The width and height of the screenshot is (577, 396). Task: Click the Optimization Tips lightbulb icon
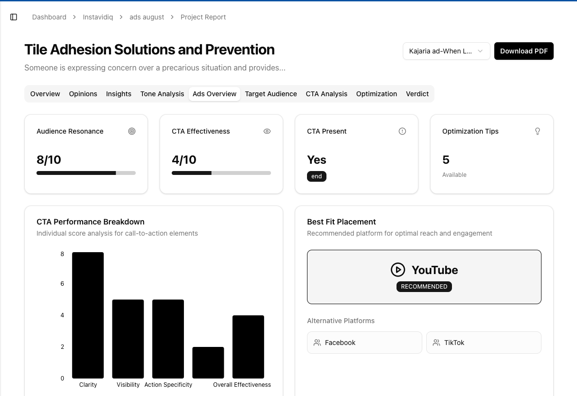(538, 131)
